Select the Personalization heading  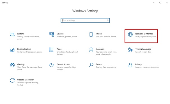tap(24, 49)
